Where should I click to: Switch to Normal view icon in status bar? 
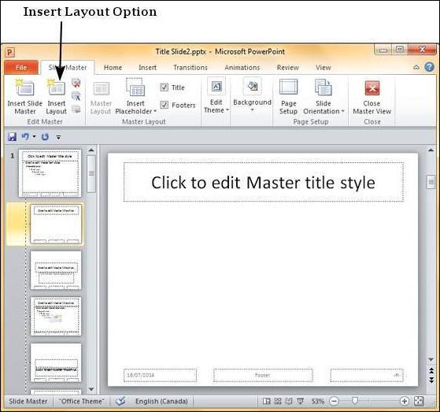[266, 401]
